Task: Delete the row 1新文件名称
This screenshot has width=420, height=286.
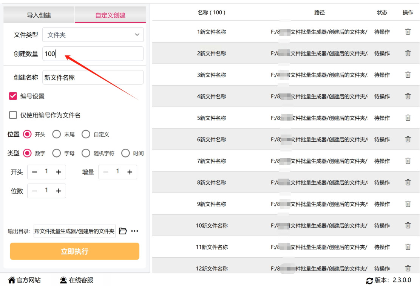Action: click(x=408, y=32)
